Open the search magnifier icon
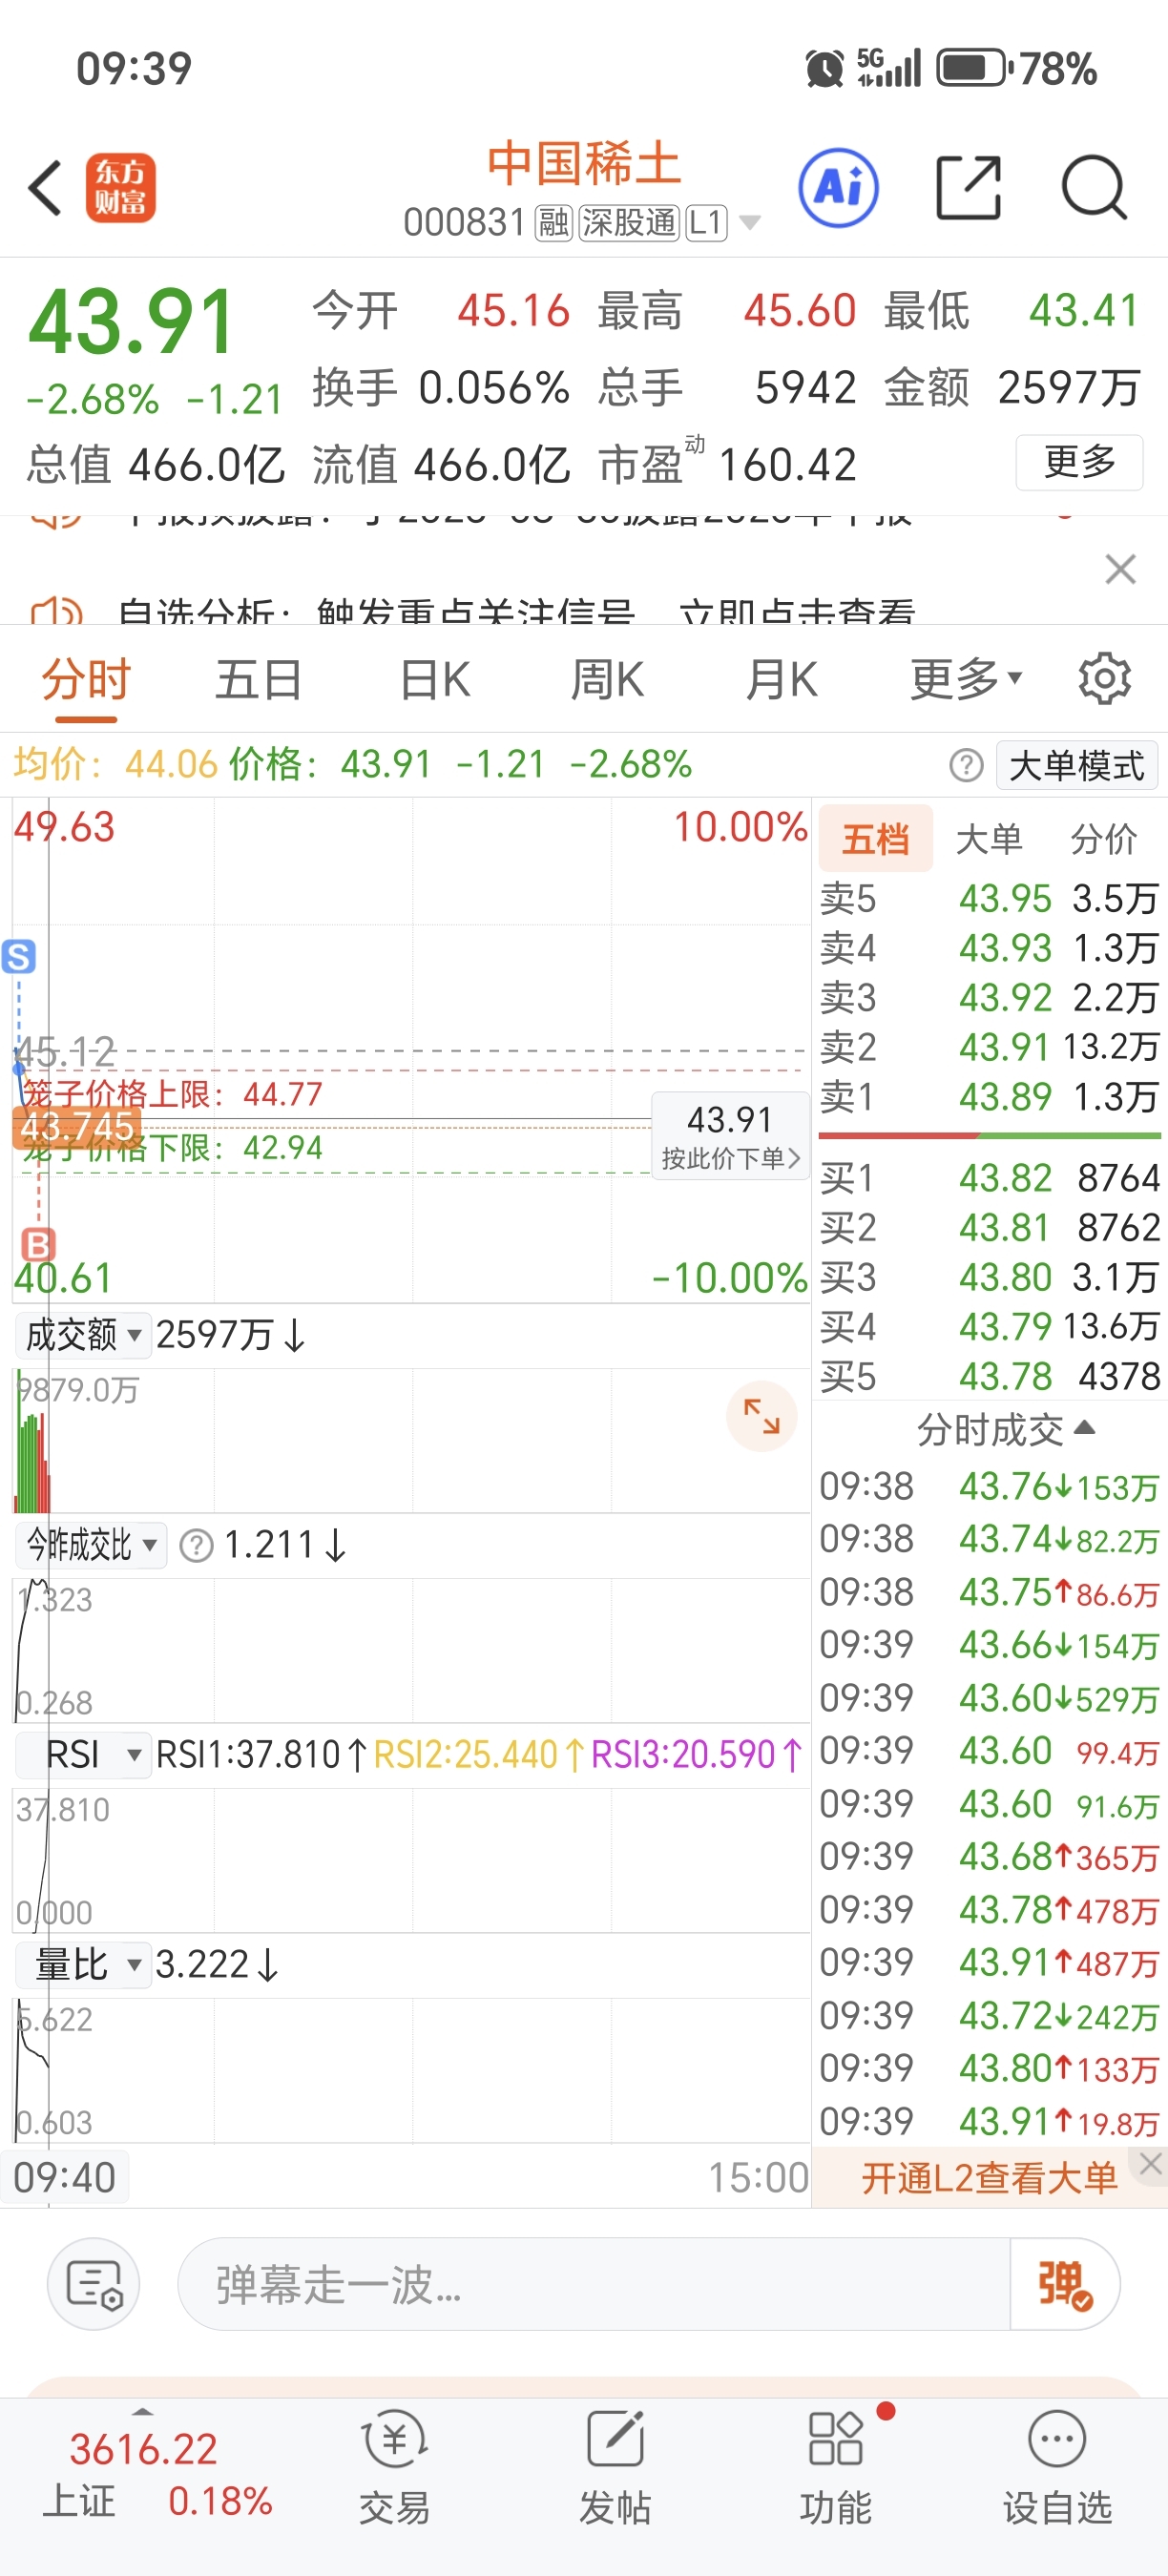The width and height of the screenshot is (1168, 2576). click(x=1094, y=187)
